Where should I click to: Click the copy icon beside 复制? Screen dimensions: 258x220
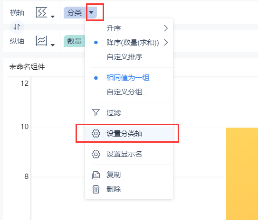click(96, 175)
